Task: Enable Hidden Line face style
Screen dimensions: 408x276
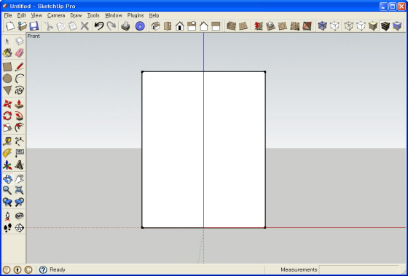Action: pyautogui.click(x=361, y=26)
